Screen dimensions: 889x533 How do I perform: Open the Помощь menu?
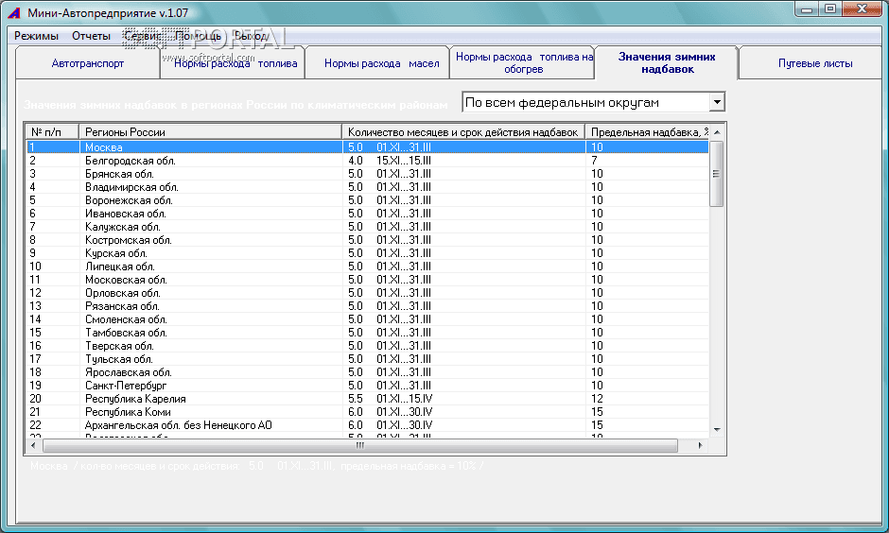[198, 36]
